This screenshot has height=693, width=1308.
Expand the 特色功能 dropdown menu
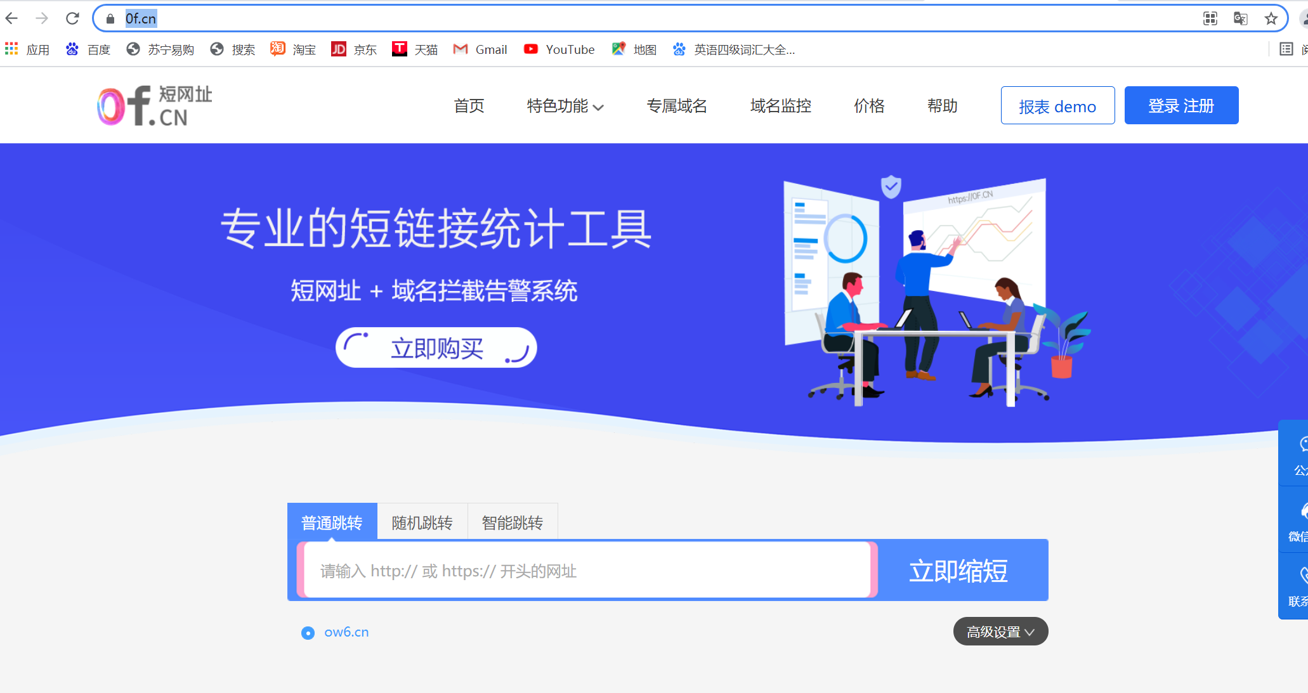click(563, 106)
